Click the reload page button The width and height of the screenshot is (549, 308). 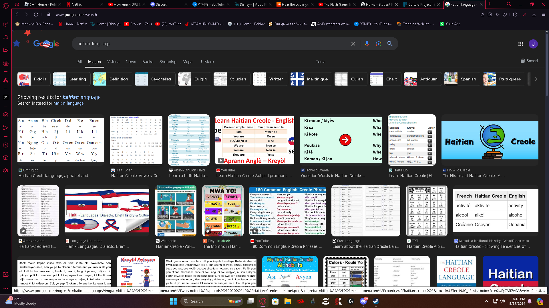tap(36, 15)
